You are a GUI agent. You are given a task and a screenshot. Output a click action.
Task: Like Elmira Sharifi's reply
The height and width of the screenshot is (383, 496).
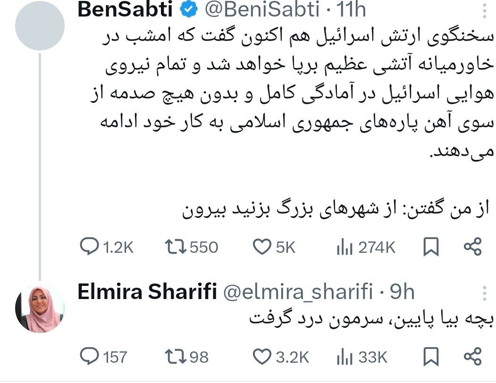263,357
